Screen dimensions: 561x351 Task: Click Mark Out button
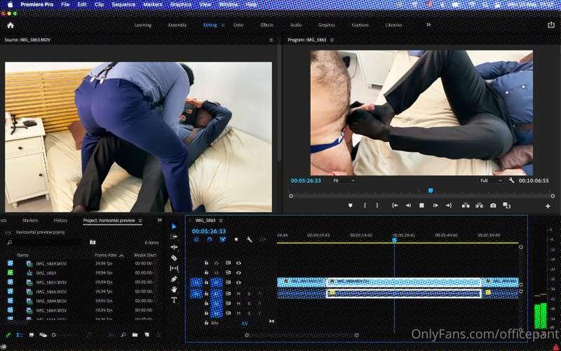point(377,206)
